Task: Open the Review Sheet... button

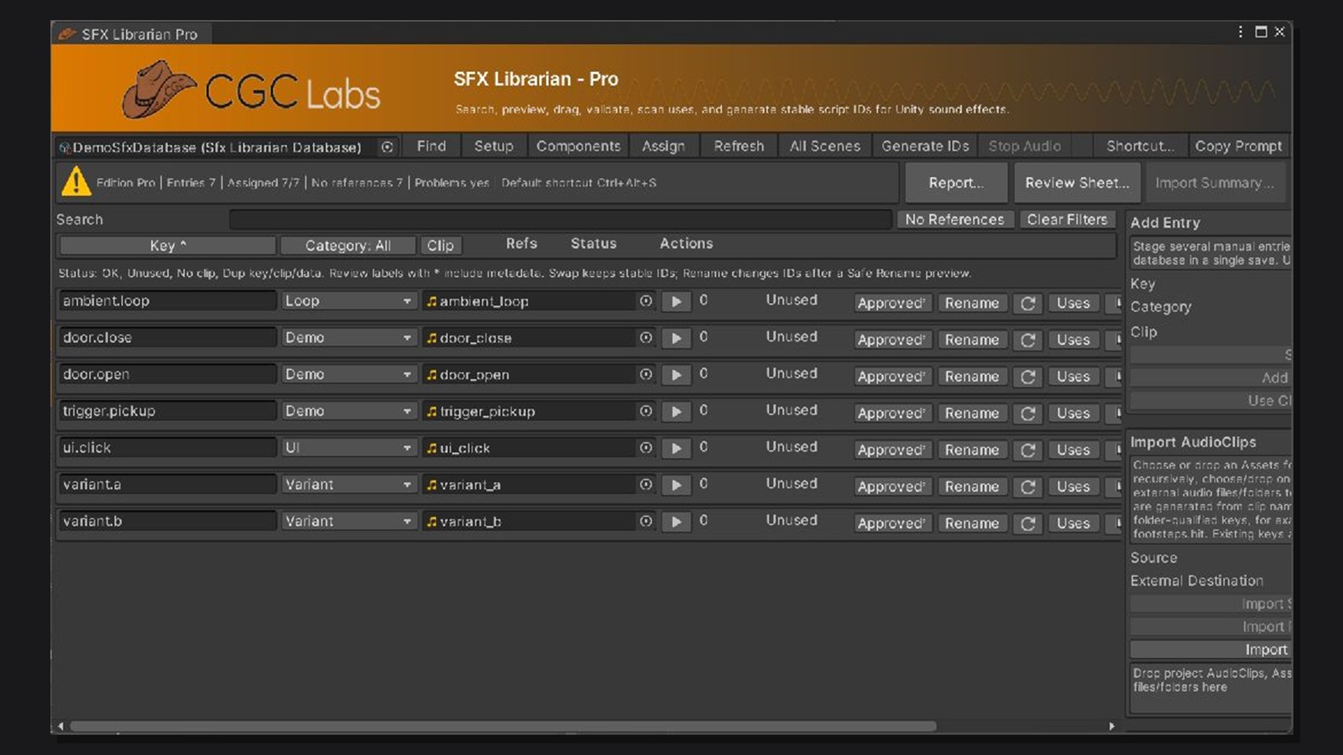Action: (1077, 183)
